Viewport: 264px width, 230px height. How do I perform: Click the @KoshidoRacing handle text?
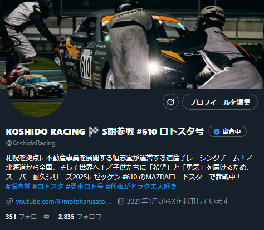31,143
